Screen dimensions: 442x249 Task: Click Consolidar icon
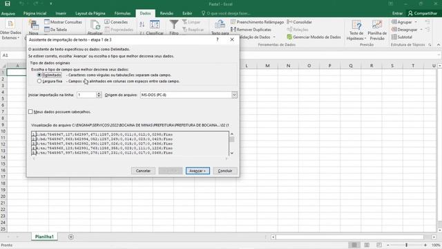(x=289, y=21)
